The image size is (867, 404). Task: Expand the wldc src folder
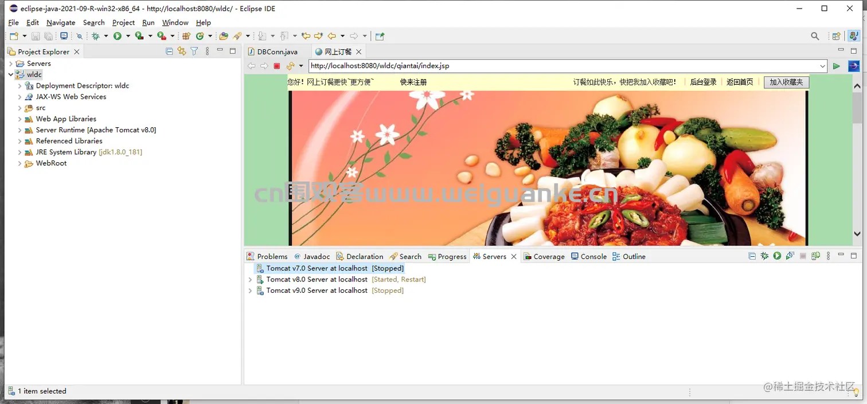[x=18, y=108]
